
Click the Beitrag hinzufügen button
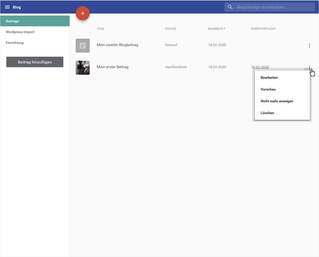[35, 62]
